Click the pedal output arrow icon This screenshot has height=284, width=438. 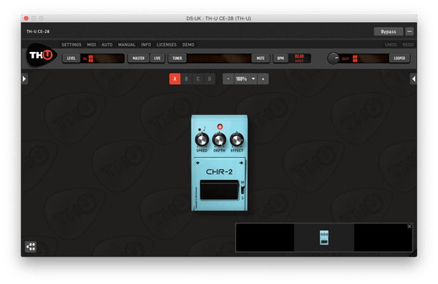241,163
